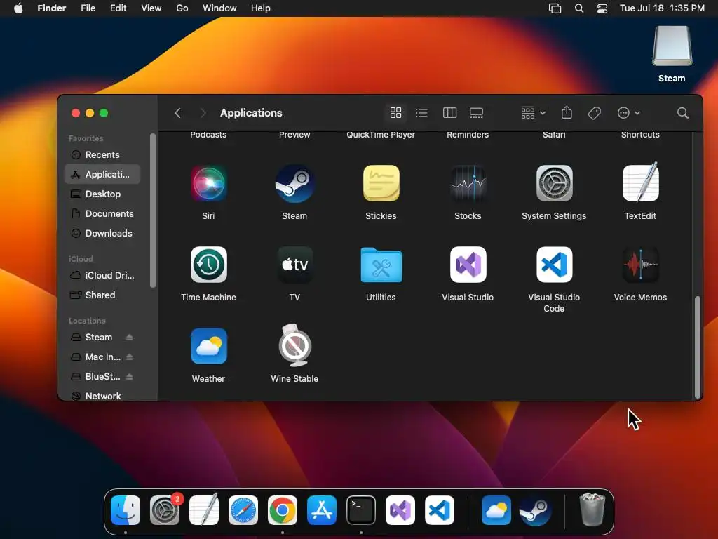Image resolution: width=718 pixels, height=539 pixels.
Task: Select Applications in sidebar
Action: (102, 174)
